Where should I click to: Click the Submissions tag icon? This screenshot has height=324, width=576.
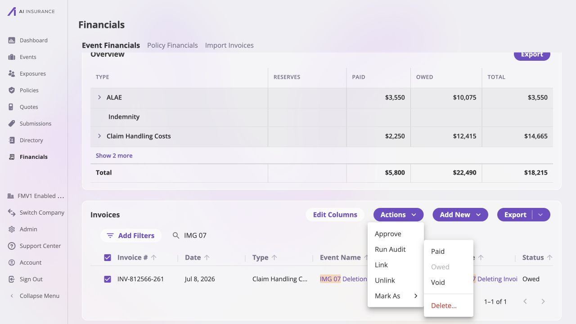point(12,124)
